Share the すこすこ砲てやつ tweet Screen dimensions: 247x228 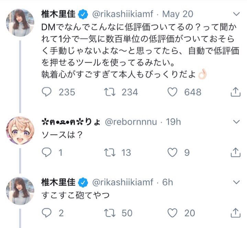(x=236, y=213)
